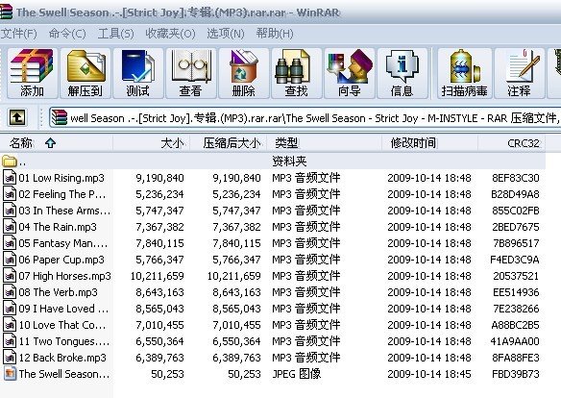This screenshot has width=561, height=398.
Task: Launch the 向导 (Wizard) tool
Action: [x=350, y=73]
